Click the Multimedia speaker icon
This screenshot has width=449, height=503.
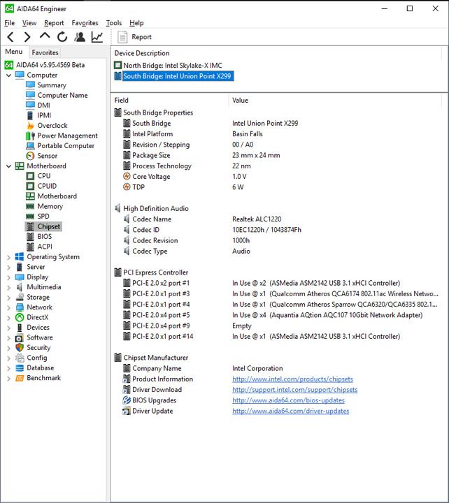click(20, 287)
